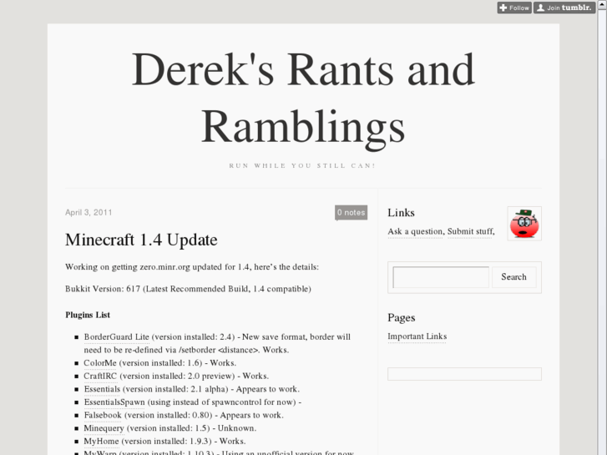This screenshot has height=455, width=607.
Task: Open the Essentials plugin link
Action: pyautogui.click(x=102, y=389)
